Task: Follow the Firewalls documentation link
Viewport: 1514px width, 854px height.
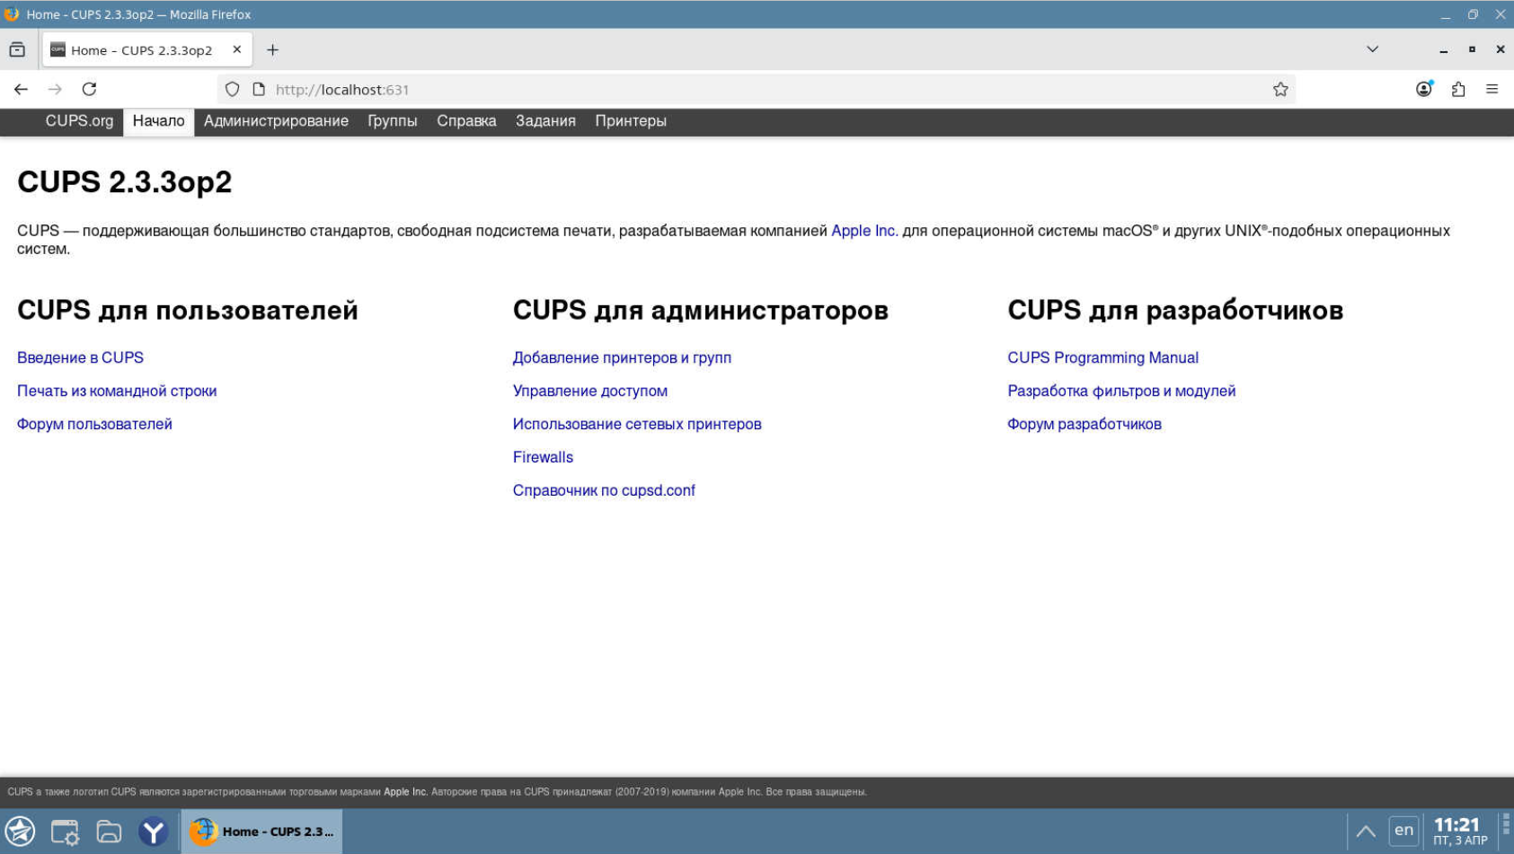Action: pyautogui.click(x=542, y=457)
